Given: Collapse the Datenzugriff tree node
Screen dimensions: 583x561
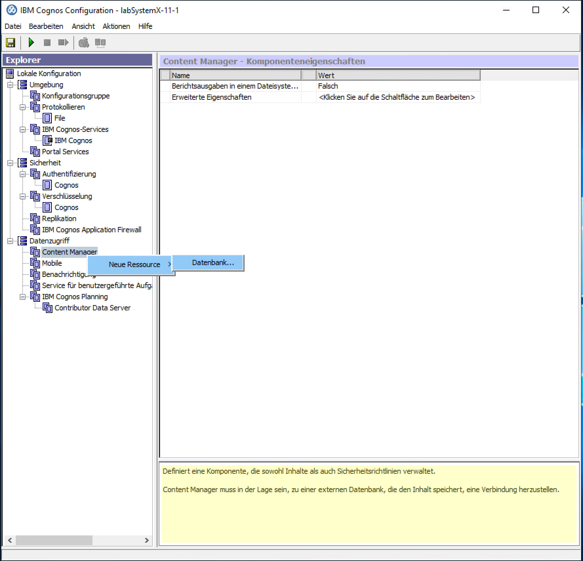Looking at the screenshot, I should 10,241.
